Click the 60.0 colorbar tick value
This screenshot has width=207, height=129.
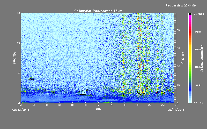pyautogui.click(x=198, y=85)
